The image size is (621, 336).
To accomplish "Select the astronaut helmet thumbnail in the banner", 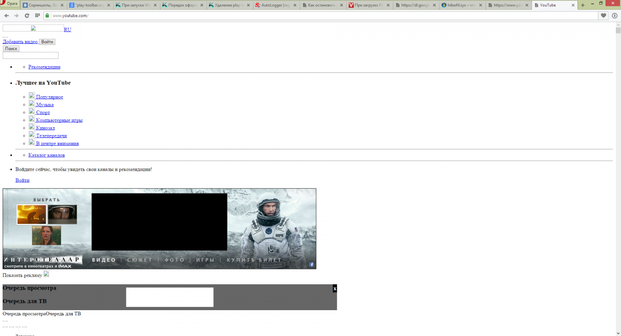I will (x=63, y=215).
